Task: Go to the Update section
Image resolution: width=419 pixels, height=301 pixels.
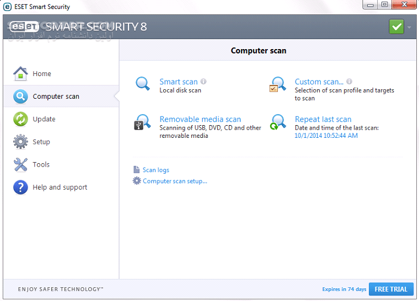Action: tap(61, 119)
